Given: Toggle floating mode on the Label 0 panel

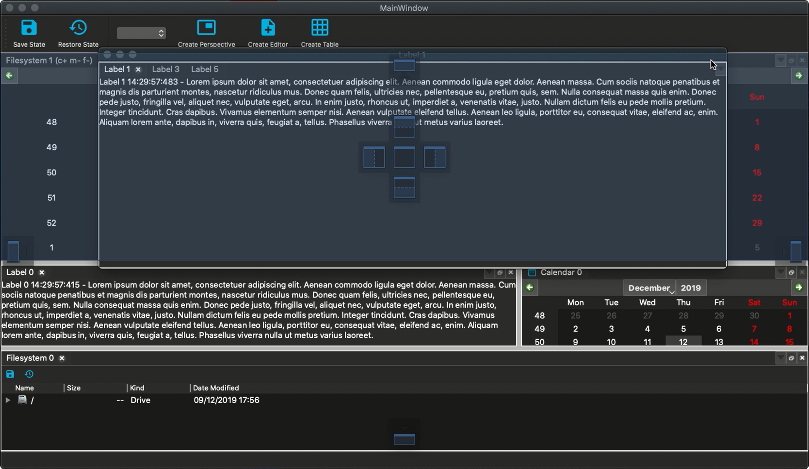Looking at the screenshot, I should coord(500,272).
